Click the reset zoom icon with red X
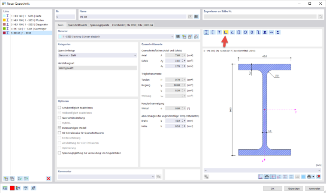This screenshot has height=193, width=326. coord(318,177)
